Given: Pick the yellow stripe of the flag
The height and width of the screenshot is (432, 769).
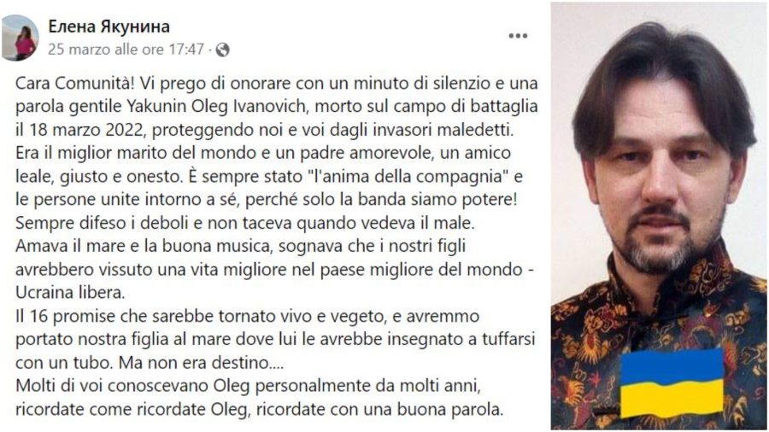Looking at the screenshot, I should click(x=672, y=400).
